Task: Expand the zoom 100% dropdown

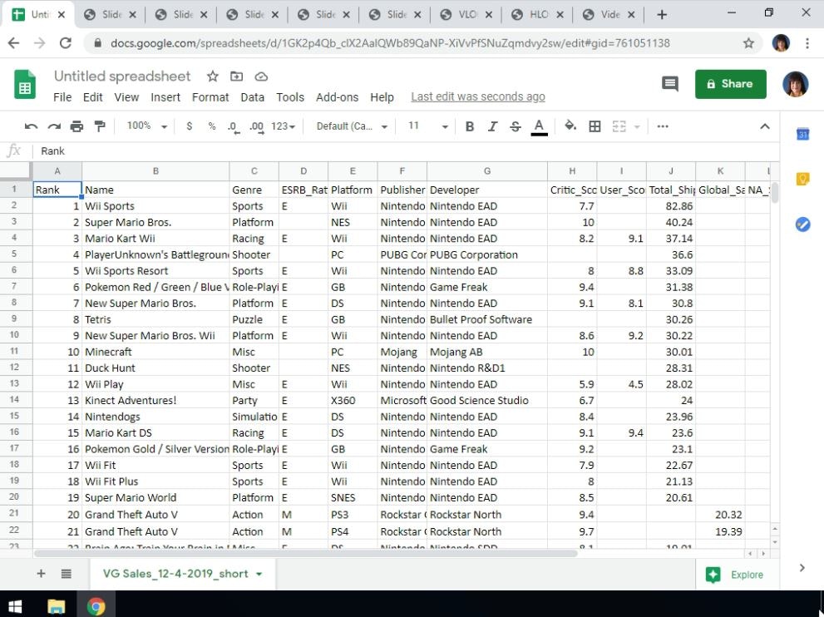Action: tap(146, 126)
